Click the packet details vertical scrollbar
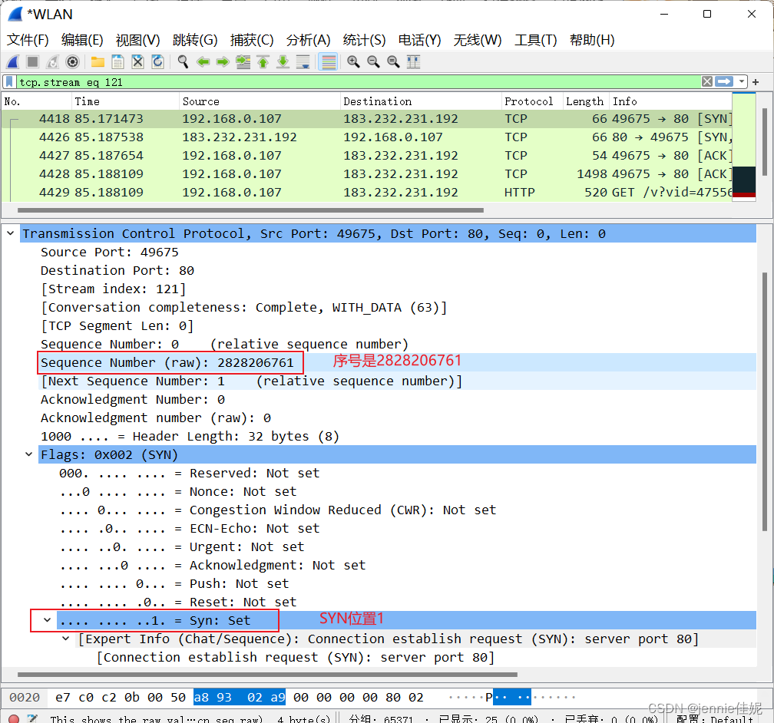This screenshot has width=774, height=723. pyautogui.click(x=765, y=401)
